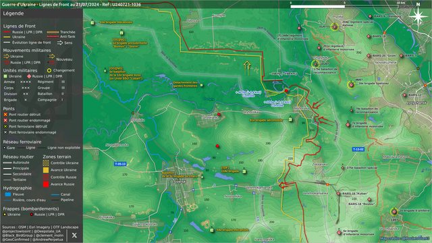The height and width of the screenshot is (243, 432).
Task: Select the 118e brigade unit marker
Action: click(x=244, y=171)
